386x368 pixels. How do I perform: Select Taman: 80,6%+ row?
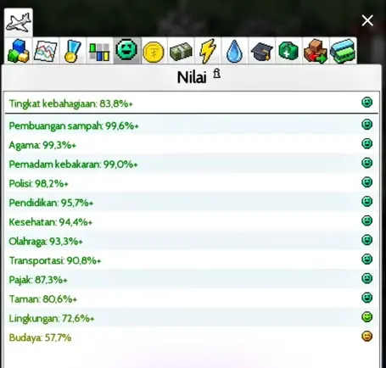[x=192, y=298]
